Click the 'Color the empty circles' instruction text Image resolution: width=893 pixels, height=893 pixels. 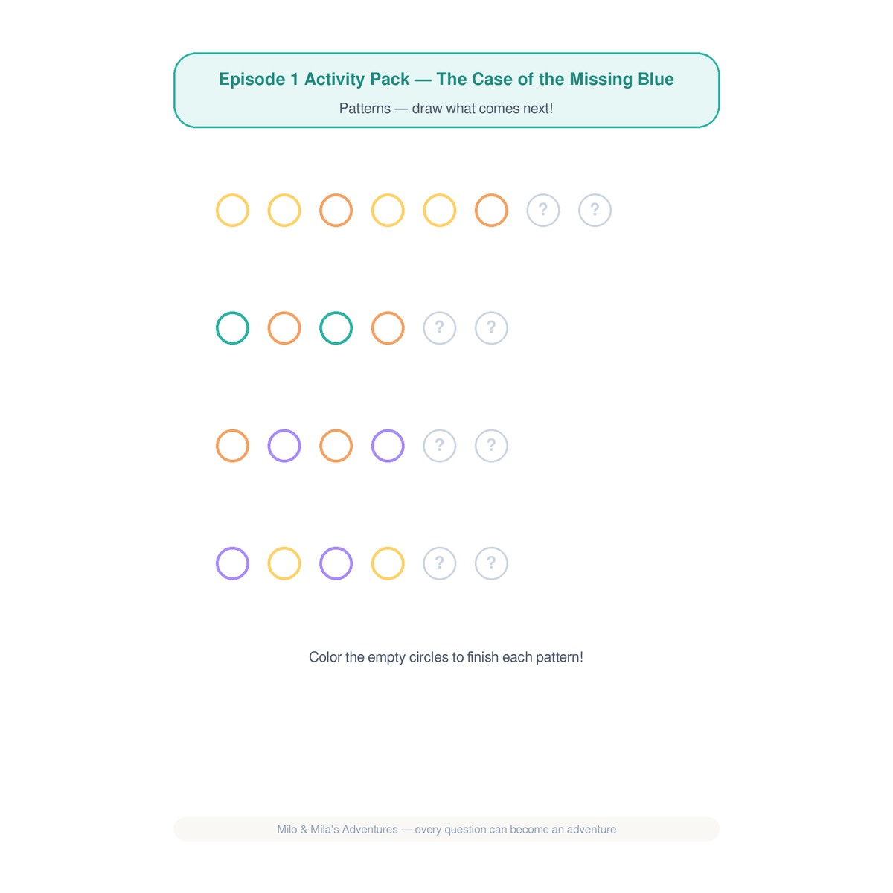click(x=446, y=657)
